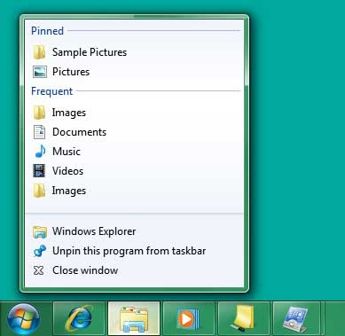Image resolution: width=345 pixels, height=336 pixels.
Task: Open the pinned Sample Pictures folder
Action: pyautogui.click(x=135, y=52)
